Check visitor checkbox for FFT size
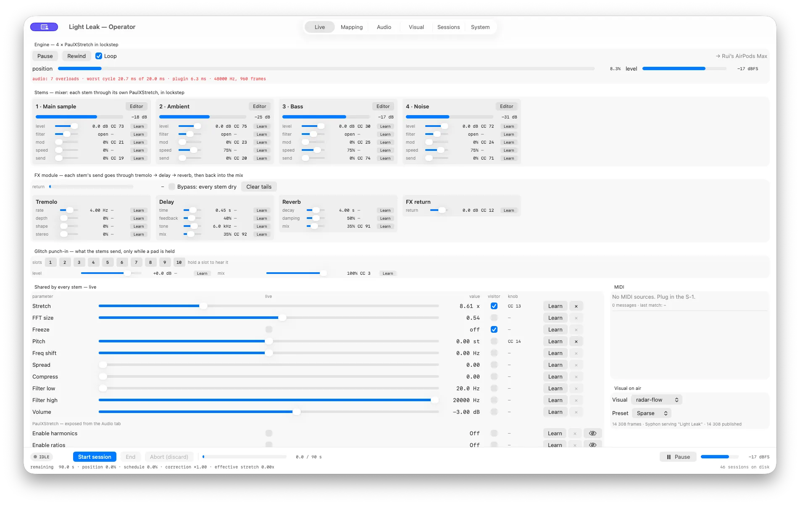The height and width of the screenshot is (505, 800). point(494,318)
